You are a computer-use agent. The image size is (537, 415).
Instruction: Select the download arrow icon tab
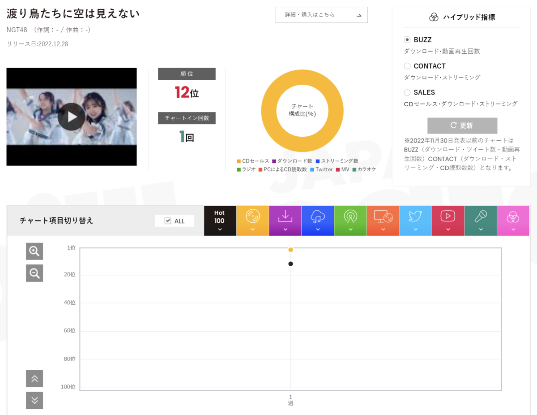point(285,220)
